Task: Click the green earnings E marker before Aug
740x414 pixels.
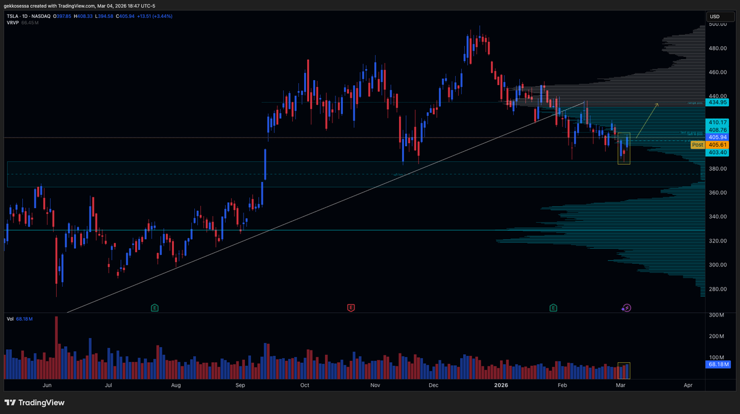Action: click(155, 307)
